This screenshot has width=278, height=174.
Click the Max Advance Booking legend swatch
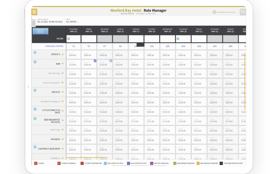(198, 163)
